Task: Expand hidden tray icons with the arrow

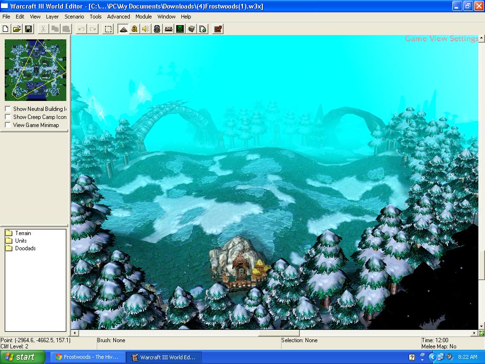Action: coord(432,357)
